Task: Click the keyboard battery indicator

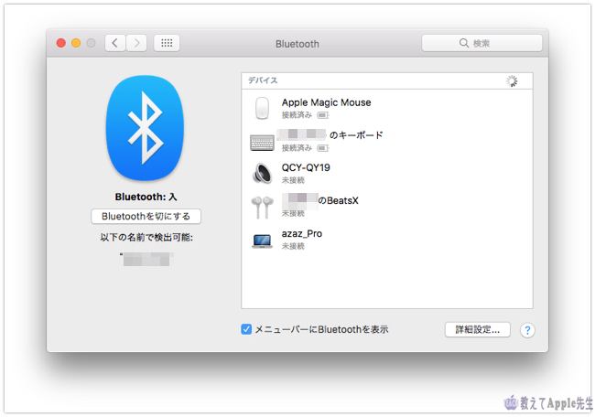Action: click(323, 148)
